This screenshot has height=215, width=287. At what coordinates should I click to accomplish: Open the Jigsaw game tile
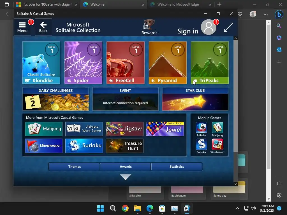[x=125, y=129]
